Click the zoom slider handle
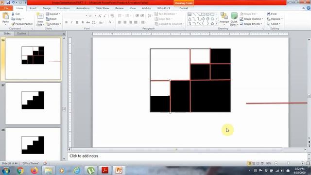311x175 pixels. coord(288,163)
